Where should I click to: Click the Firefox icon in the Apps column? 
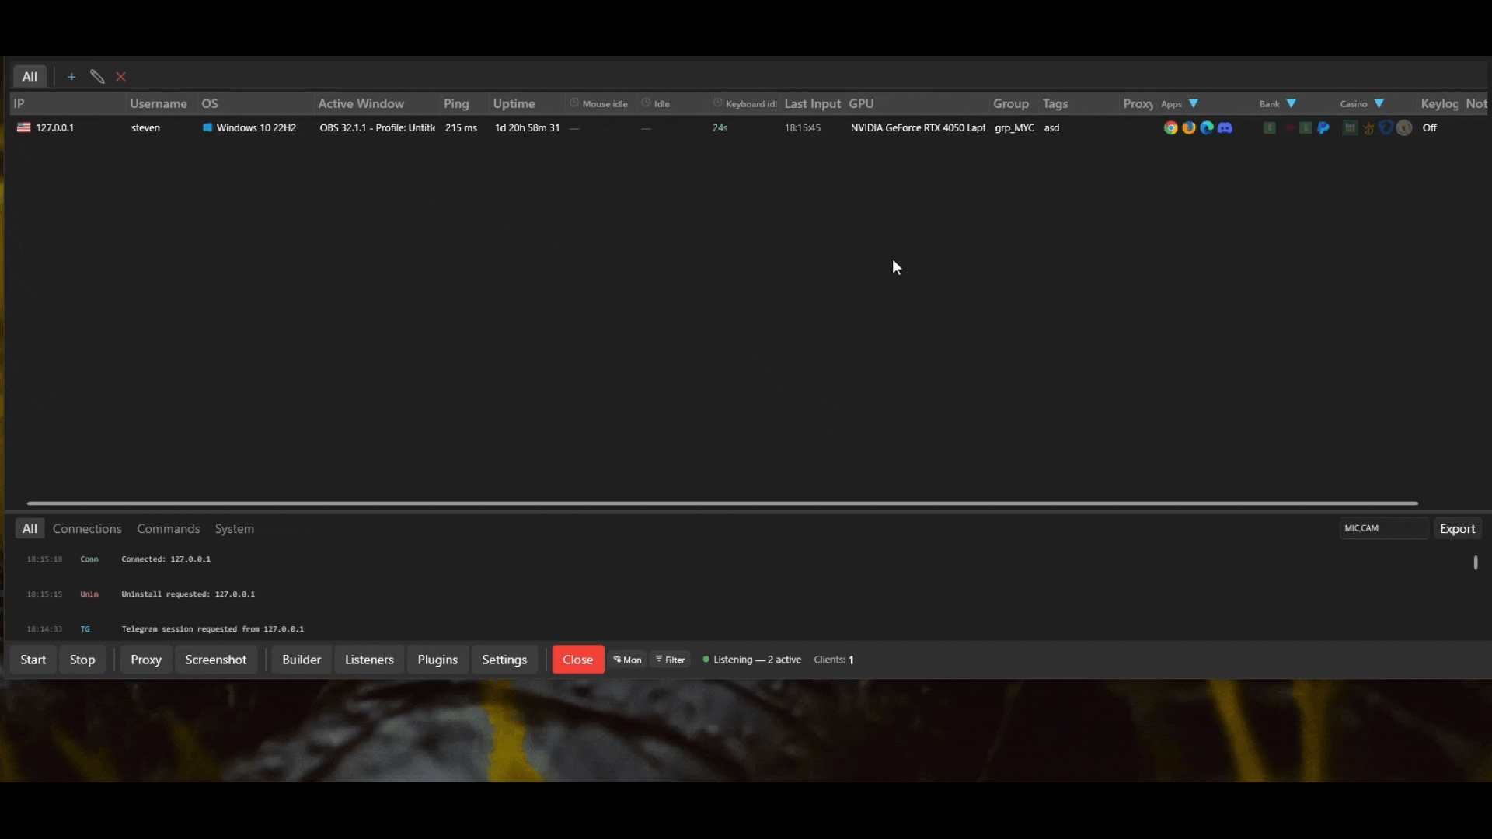[x=1189, y=128]
